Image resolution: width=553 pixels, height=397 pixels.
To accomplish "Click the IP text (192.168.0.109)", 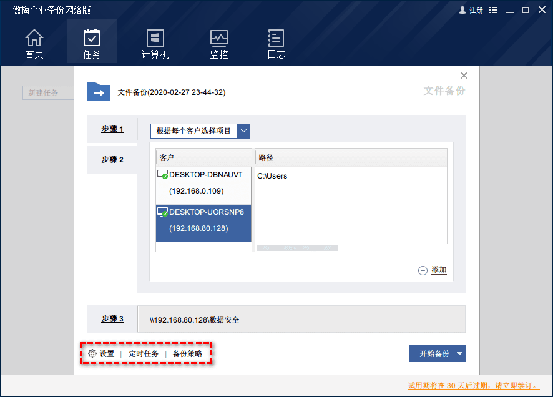I will pyautogui.click(x=197, y=191).
